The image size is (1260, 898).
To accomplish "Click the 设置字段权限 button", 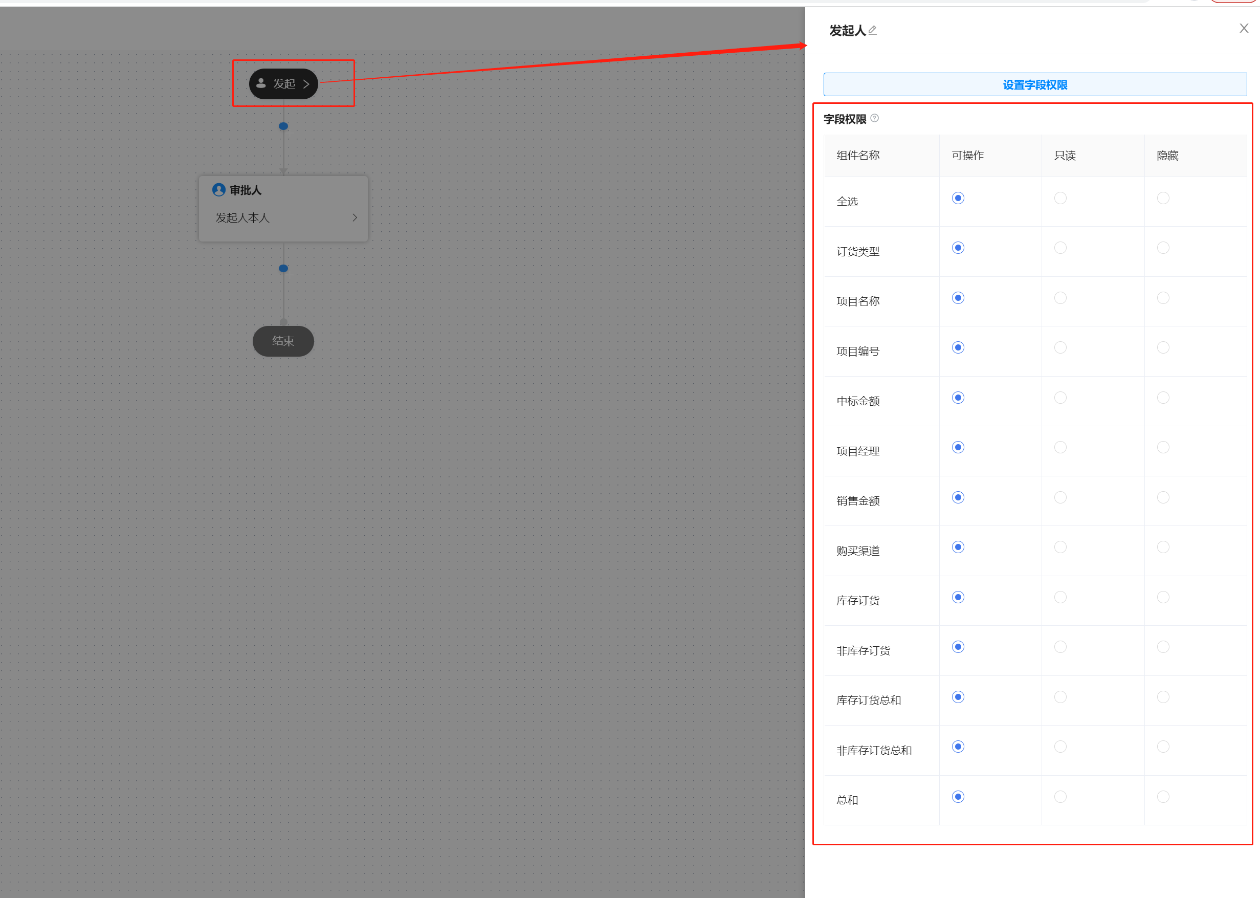I will (x=1035, y=84).
